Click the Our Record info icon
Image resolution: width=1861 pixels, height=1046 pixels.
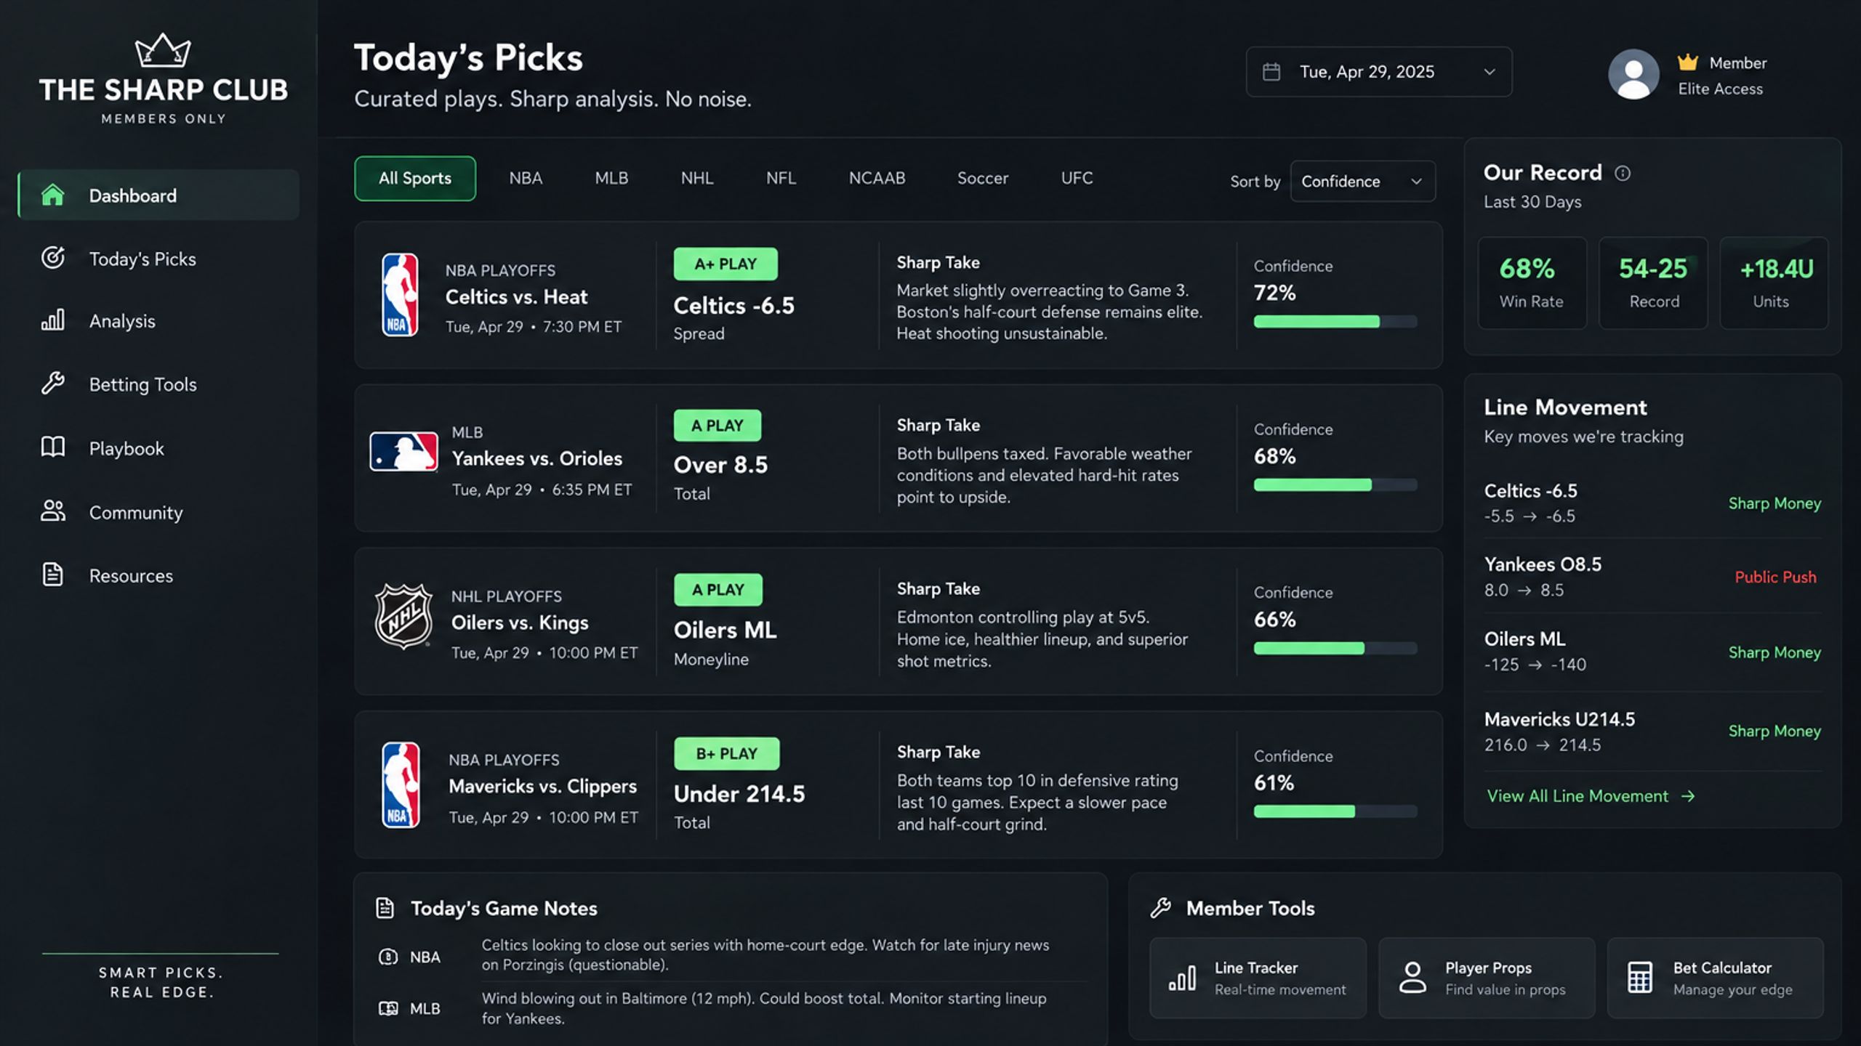tap(1623, 173)
